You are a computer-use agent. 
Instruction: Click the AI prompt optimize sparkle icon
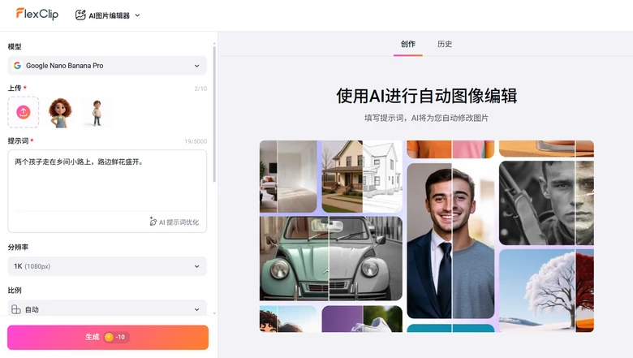(x=153, y=222)
